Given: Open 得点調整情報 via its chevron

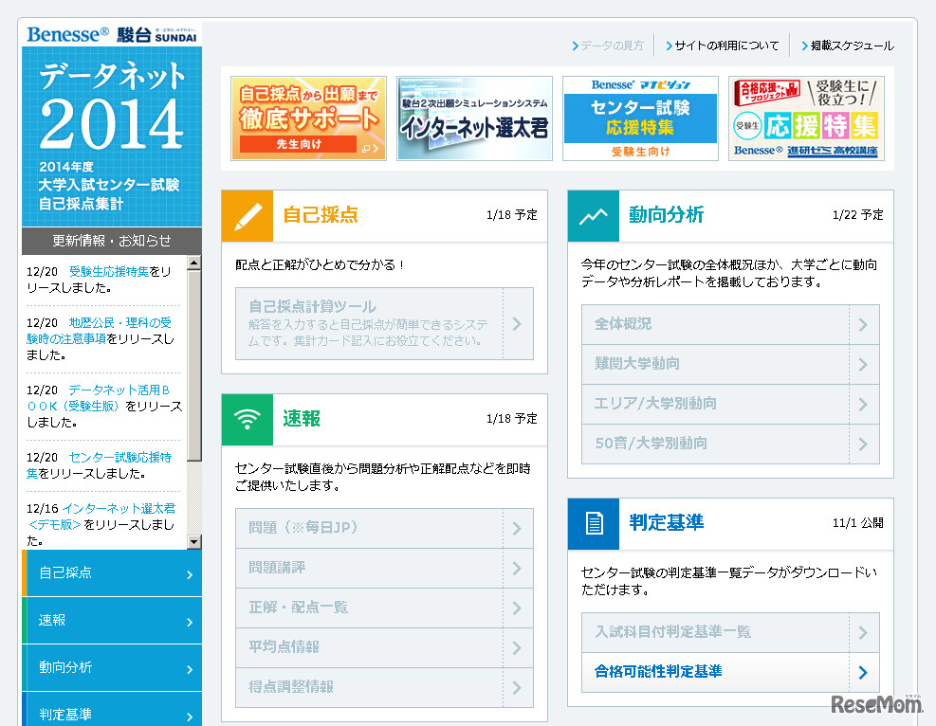Looking at the screenshot, I should [517, 687].
